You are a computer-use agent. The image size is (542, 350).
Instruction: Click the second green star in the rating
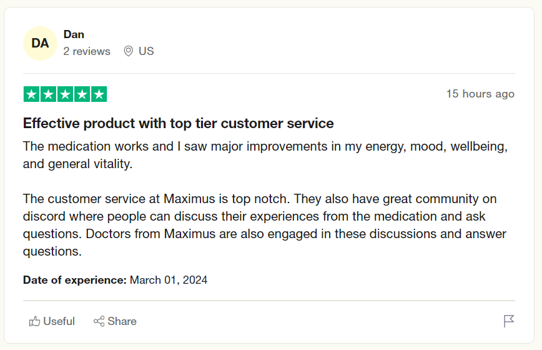pyautogui.click(x=48, y=94)
